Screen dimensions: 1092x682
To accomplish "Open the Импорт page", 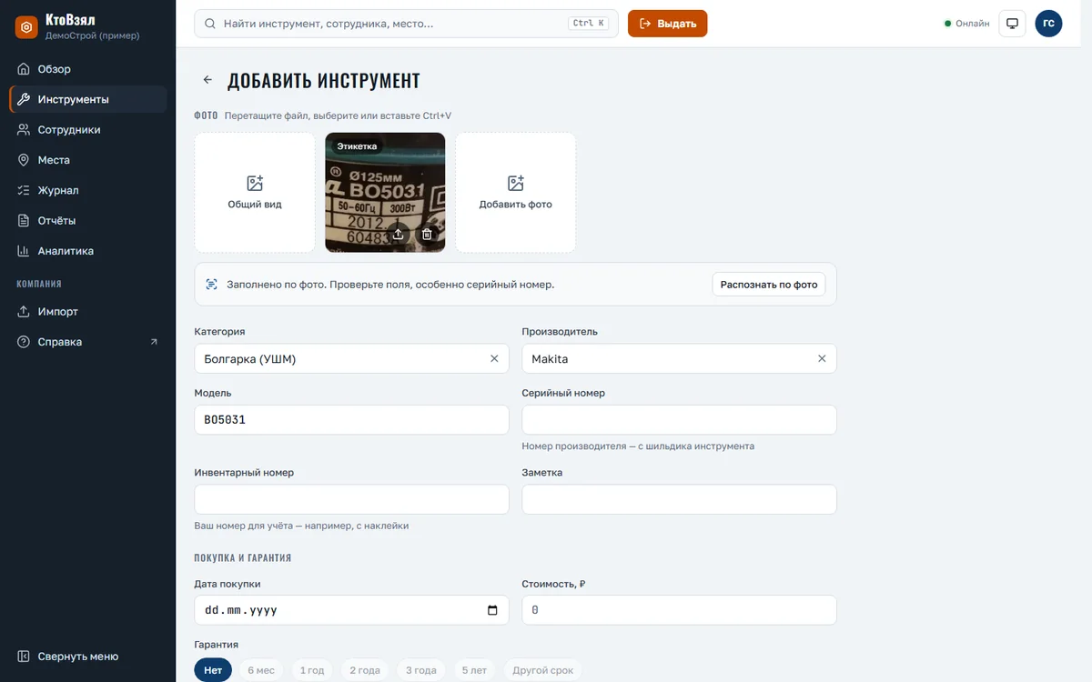I will [88, 312].
